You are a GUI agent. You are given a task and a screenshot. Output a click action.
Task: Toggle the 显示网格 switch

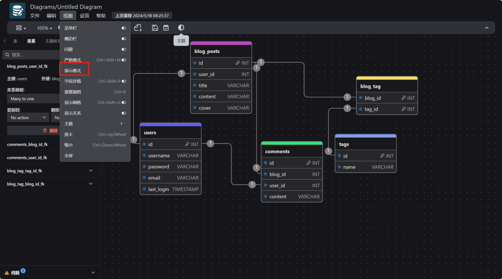coord(124,103)
